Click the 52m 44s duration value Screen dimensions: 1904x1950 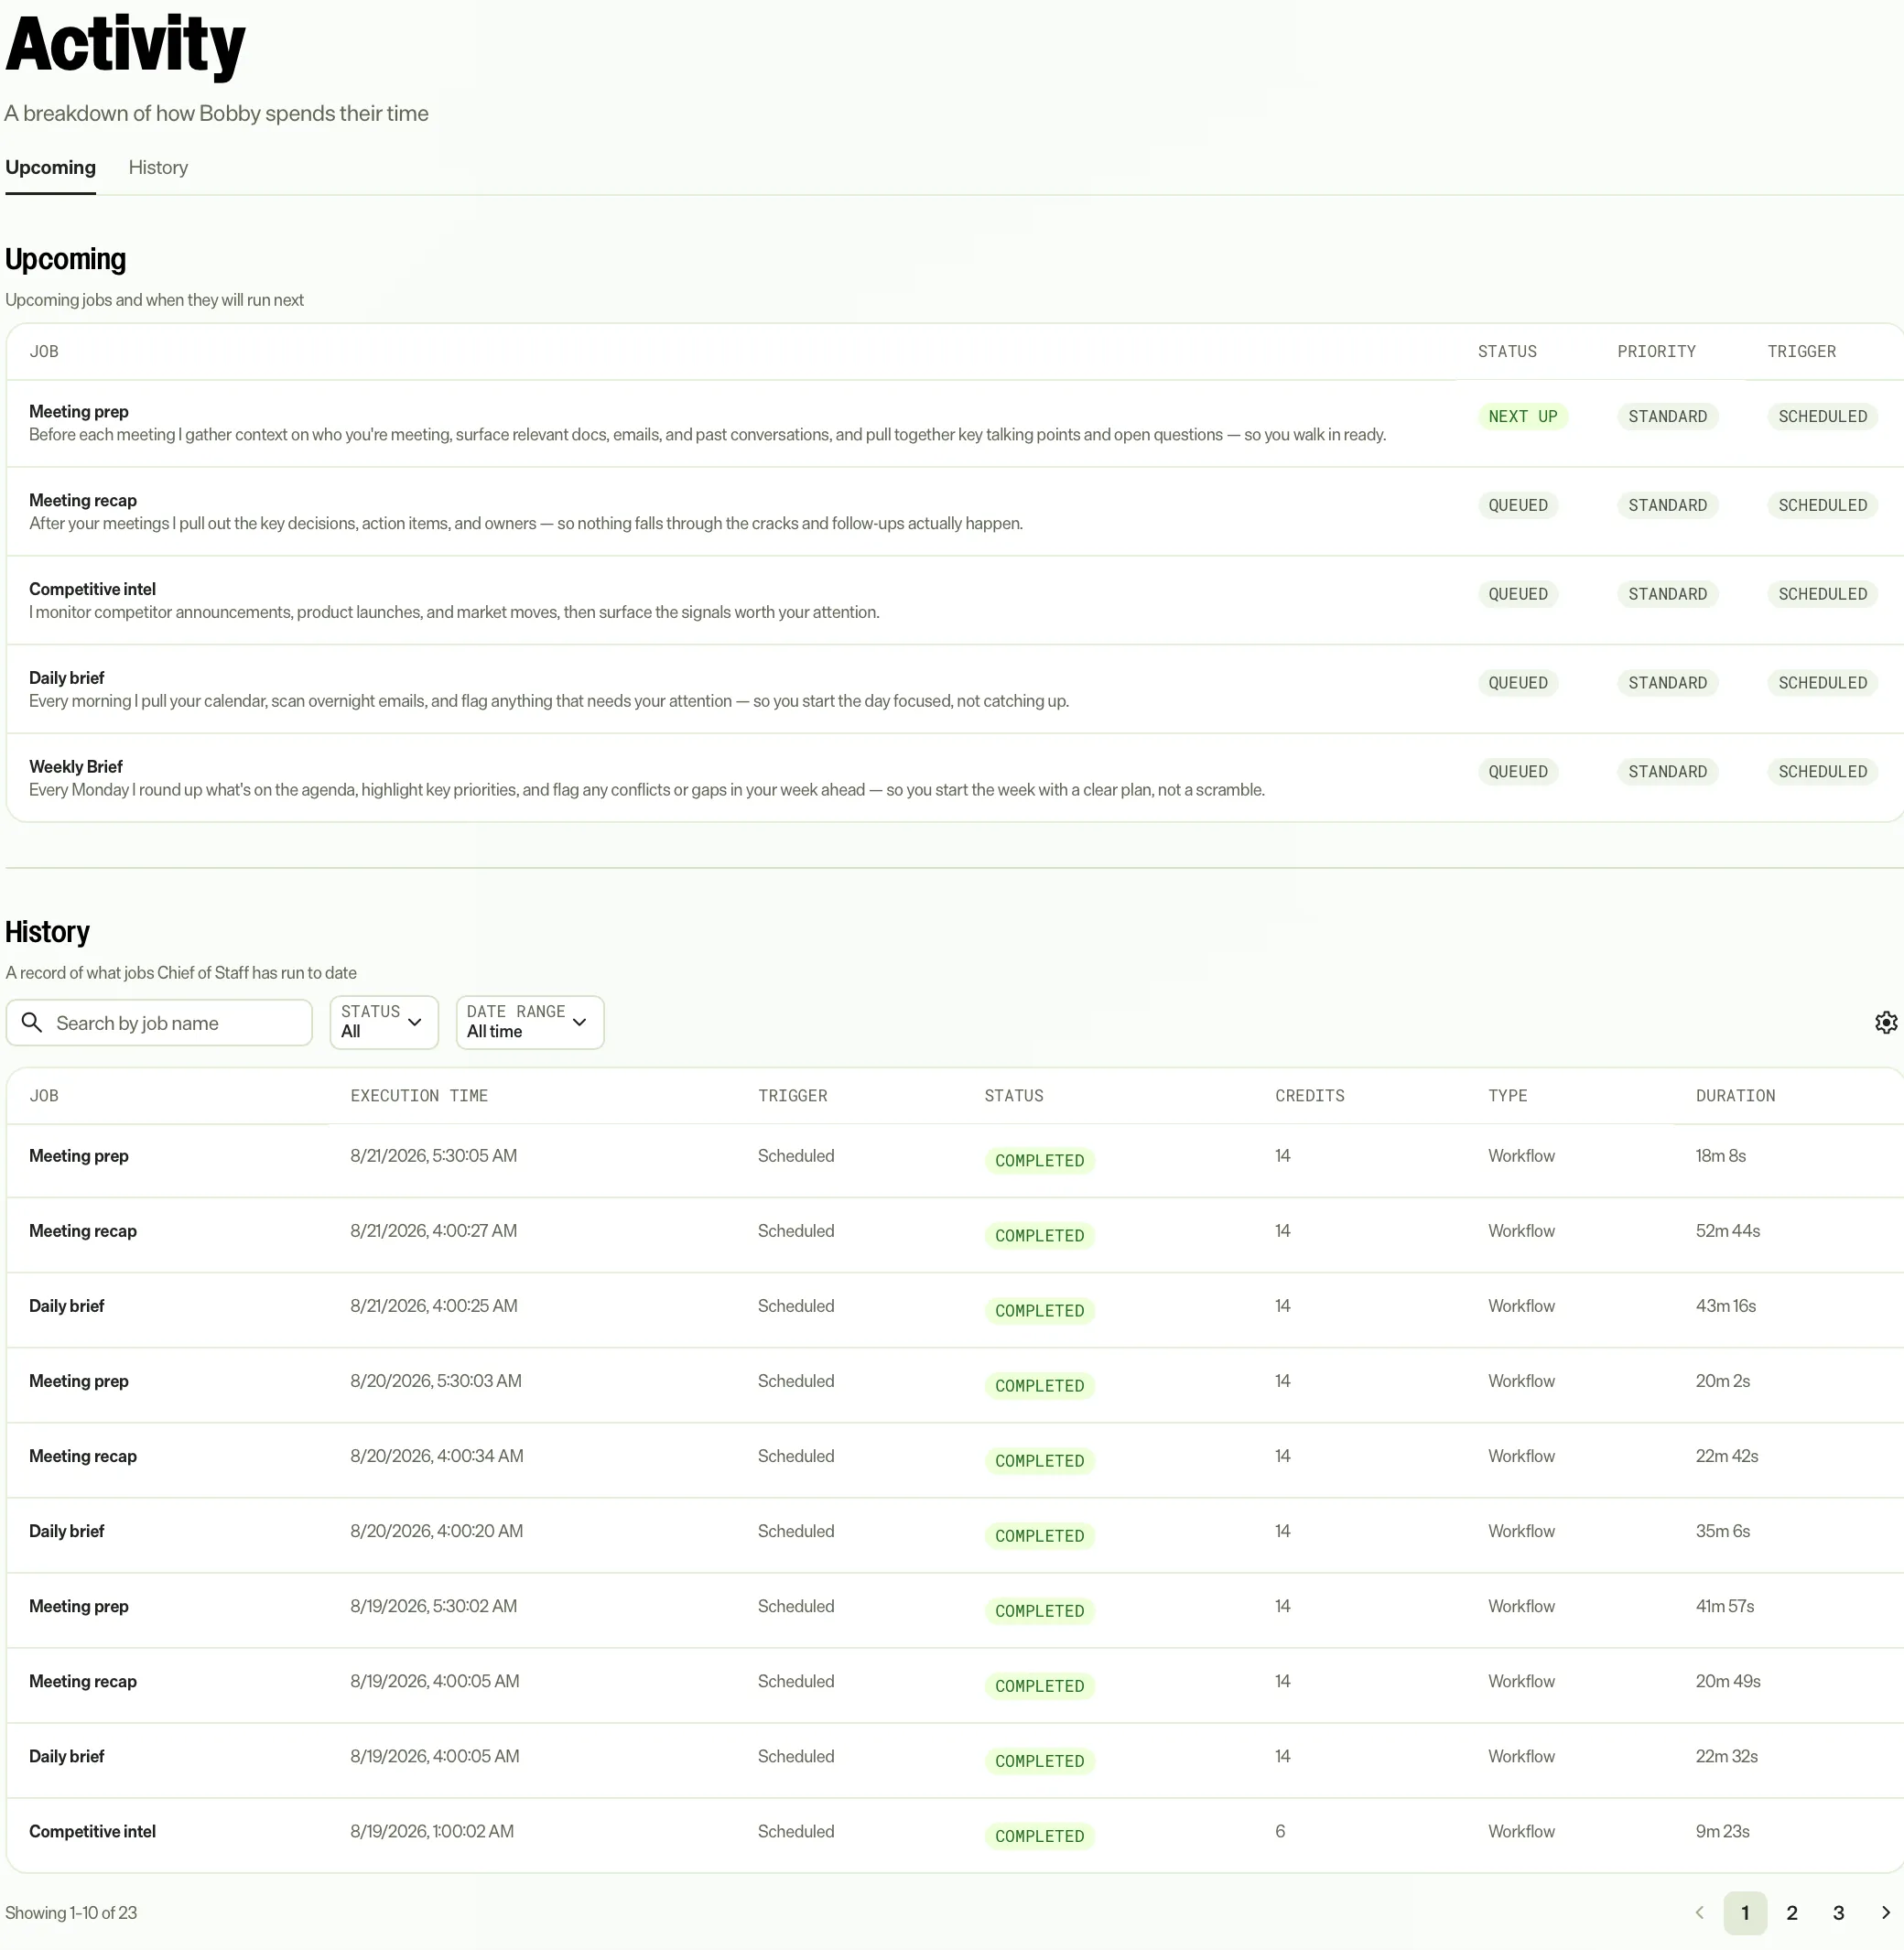point(1727,1230)
